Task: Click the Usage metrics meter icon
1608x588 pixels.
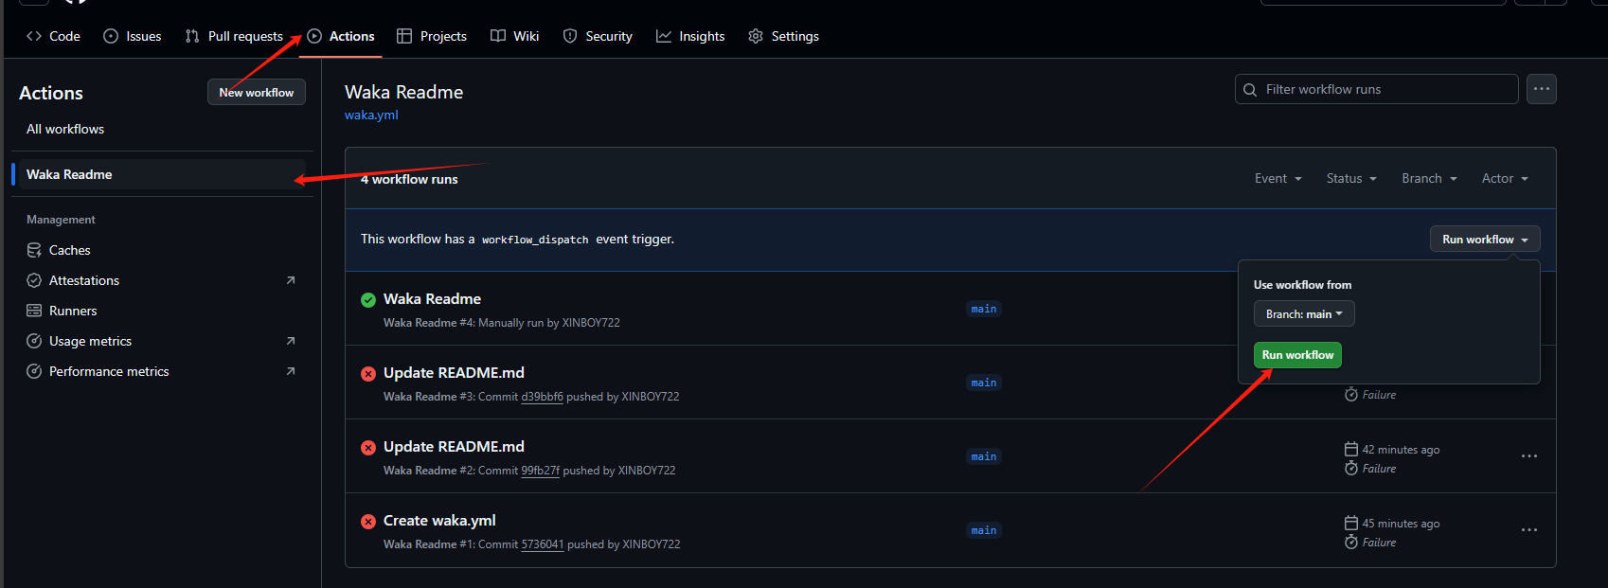Action: tap(34, 341)
